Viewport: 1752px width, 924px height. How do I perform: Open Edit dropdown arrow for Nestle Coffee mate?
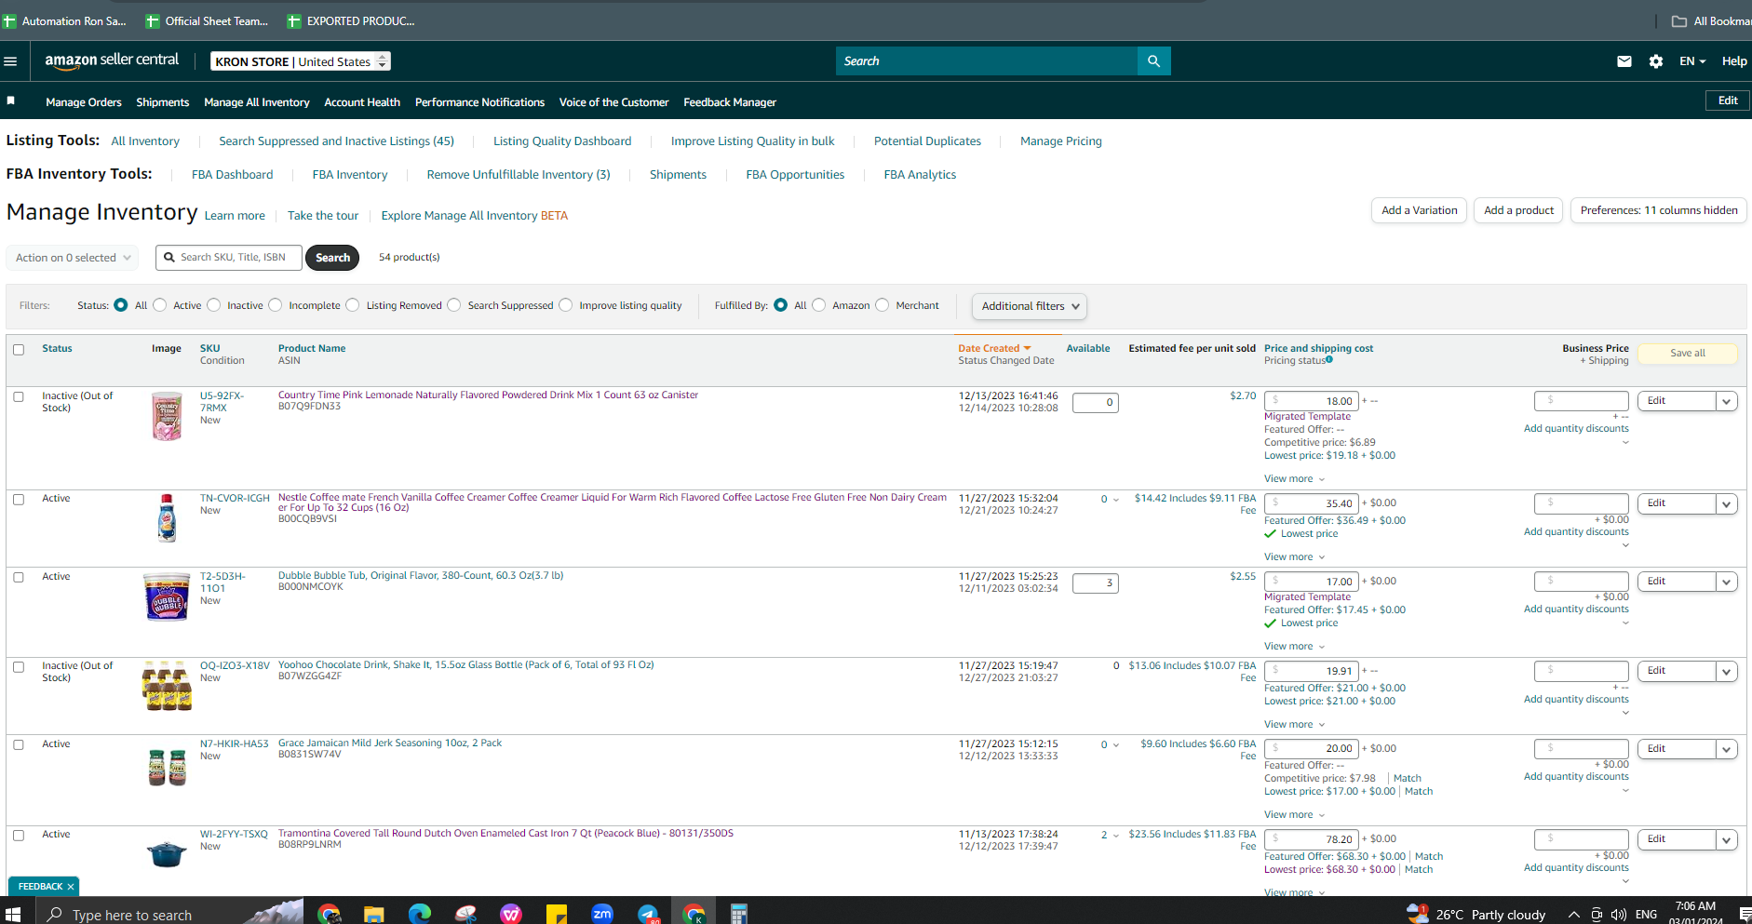point(1727,503)
